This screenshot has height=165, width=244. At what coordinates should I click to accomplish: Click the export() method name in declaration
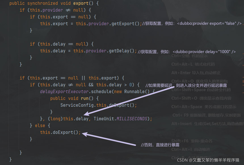pos(81,3)
